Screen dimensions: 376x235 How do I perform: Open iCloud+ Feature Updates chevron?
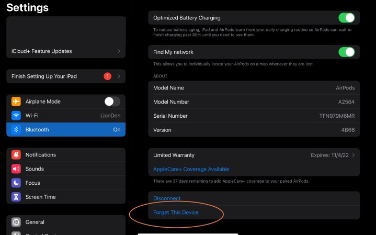click(x=119, y=51)
